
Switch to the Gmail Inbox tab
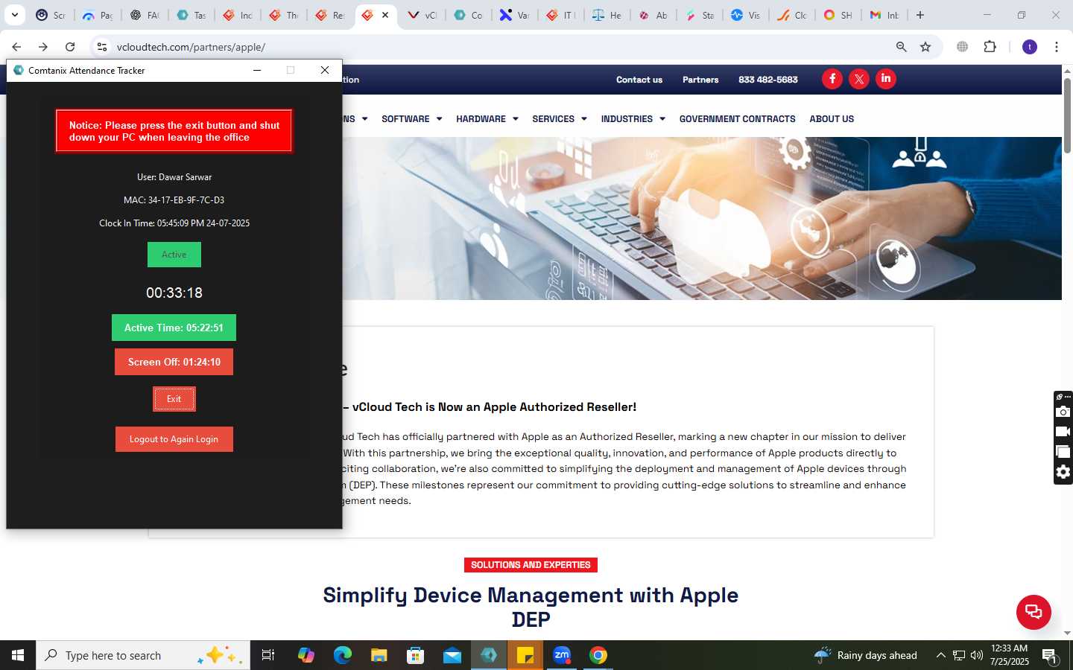[884, 15]
